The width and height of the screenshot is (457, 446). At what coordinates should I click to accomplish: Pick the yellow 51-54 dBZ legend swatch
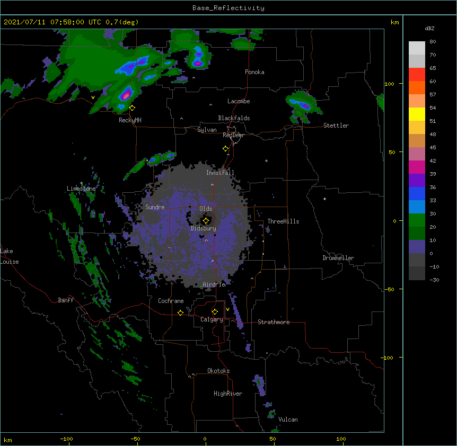tap(417, 114)
